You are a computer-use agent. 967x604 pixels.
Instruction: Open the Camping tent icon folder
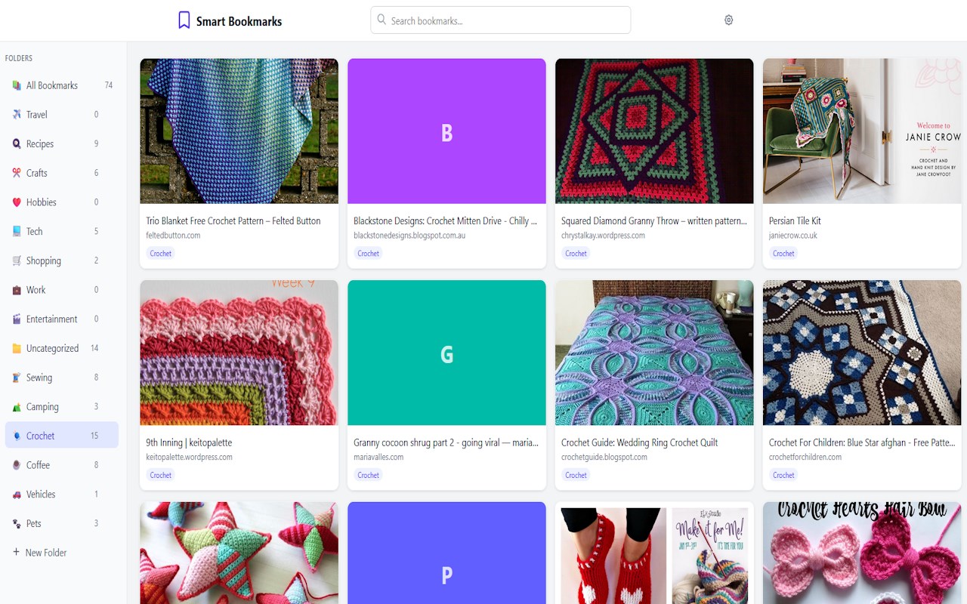(x=17, y=407)
